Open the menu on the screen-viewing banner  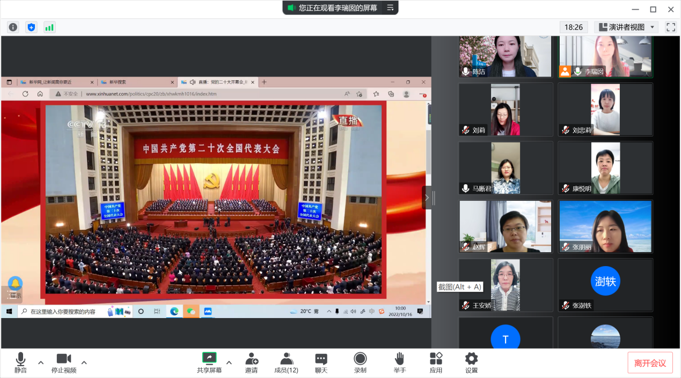(390, 8)
